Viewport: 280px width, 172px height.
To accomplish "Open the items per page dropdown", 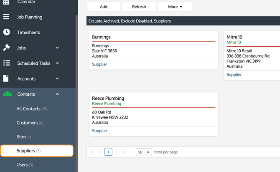I will (x=143, y=152).
